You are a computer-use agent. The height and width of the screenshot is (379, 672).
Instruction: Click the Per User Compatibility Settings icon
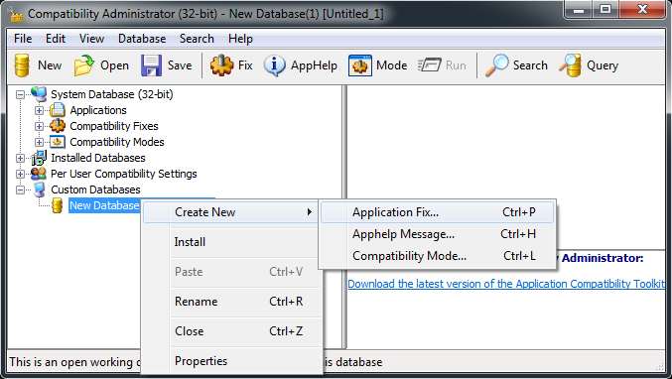pos(39,174)
